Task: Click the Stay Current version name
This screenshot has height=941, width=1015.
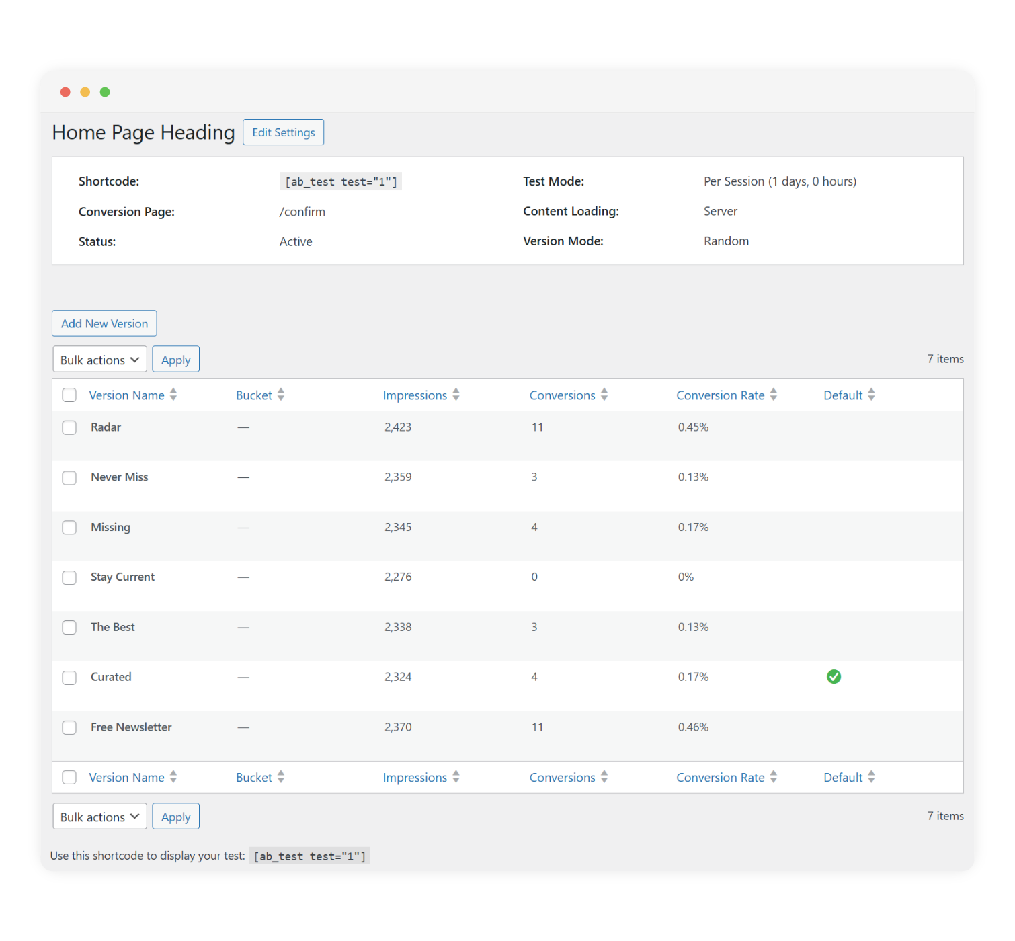Action: tap(122, 577)
